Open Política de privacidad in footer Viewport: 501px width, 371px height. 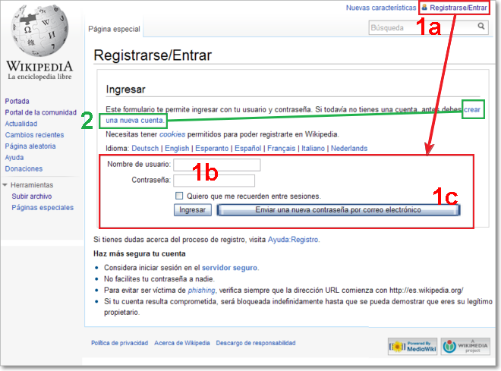coord(119,343)
